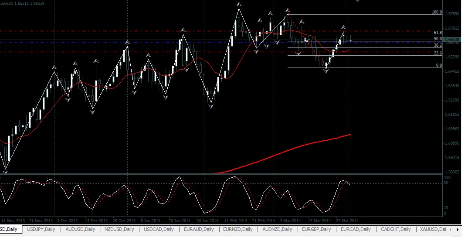
Task: Click the 21 Feb 2014 date label
Action: pos(264,221)
